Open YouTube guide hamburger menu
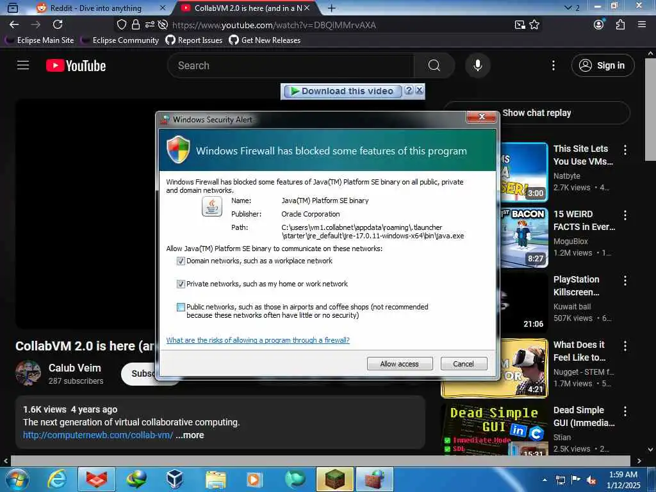The height and width of the screenshot is (492, 656). pyautogui.click(x=23, y=65)
